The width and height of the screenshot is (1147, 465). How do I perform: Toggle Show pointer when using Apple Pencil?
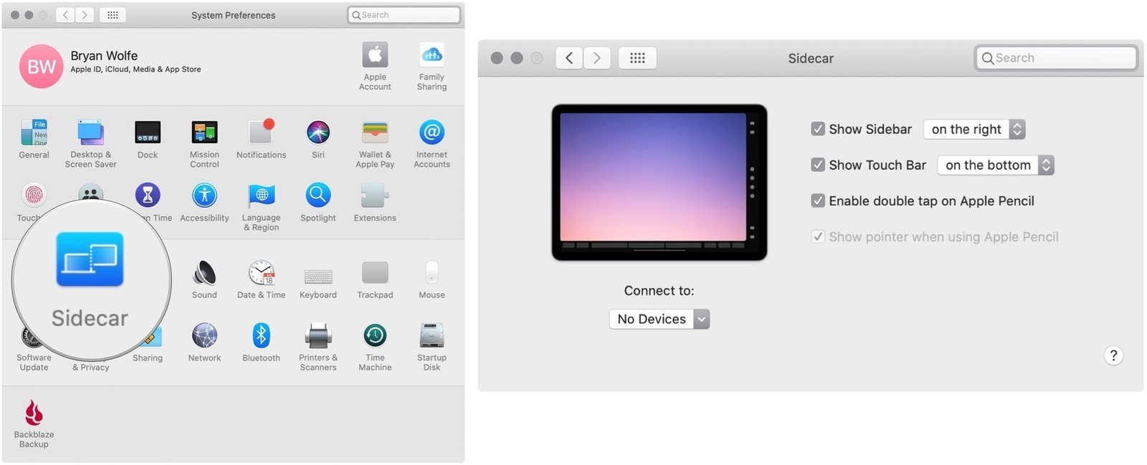(x=817, y=236)
